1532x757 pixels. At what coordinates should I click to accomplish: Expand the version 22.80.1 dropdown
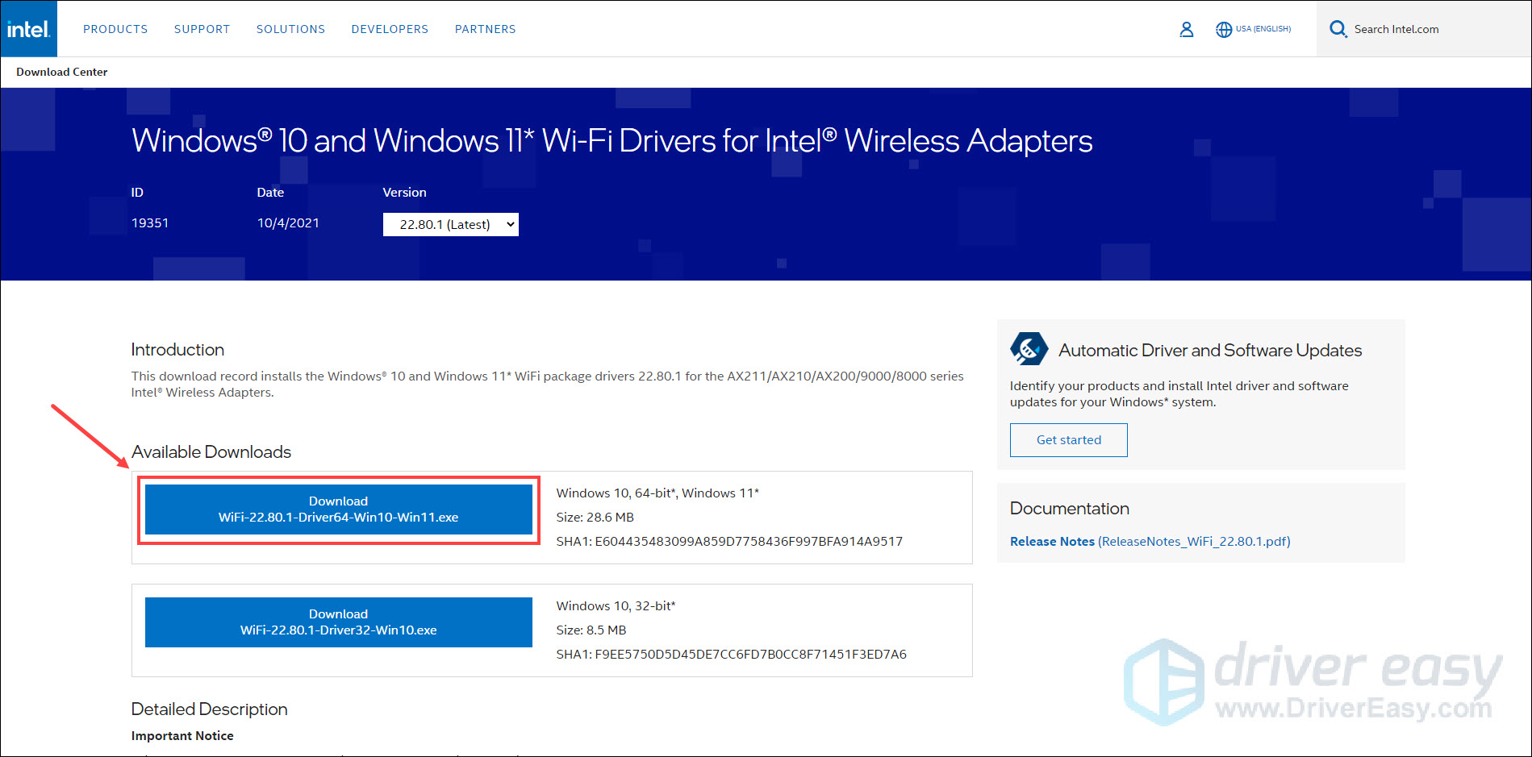pos(450,224)
